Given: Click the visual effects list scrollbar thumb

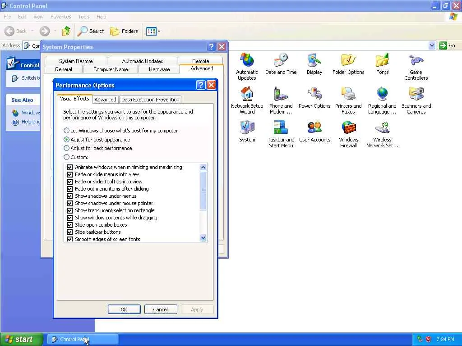Looking at the screenshot, I should 203,191.
